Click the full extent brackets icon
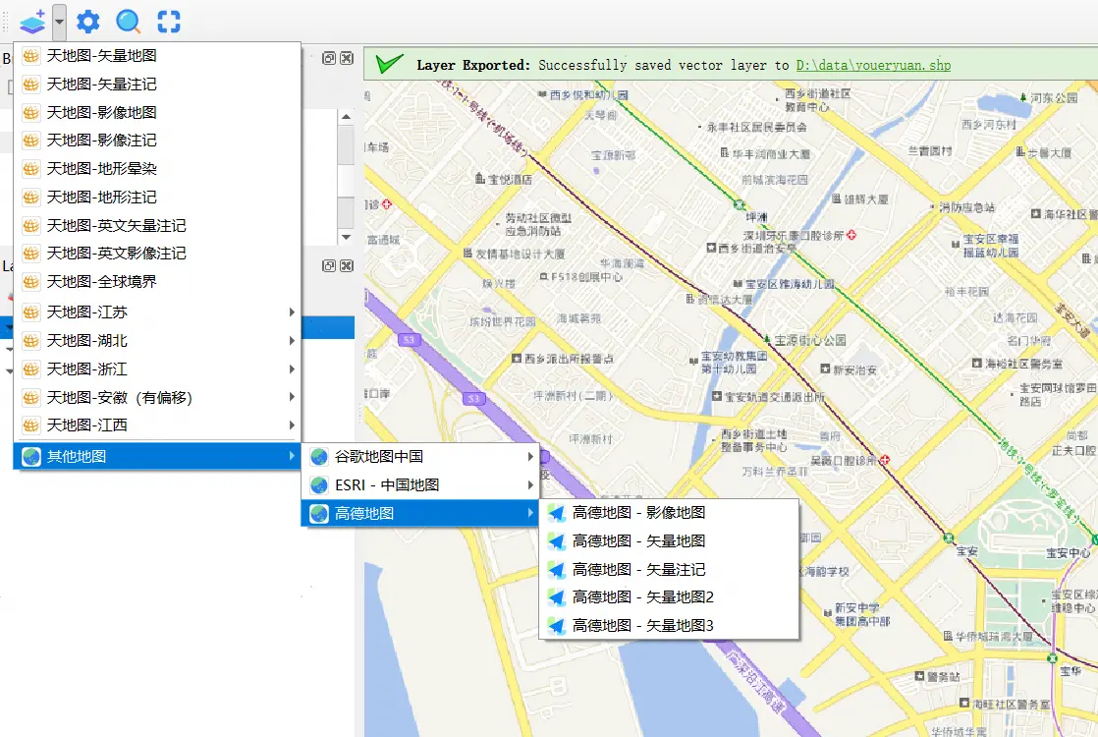 (x=169, y=22)
